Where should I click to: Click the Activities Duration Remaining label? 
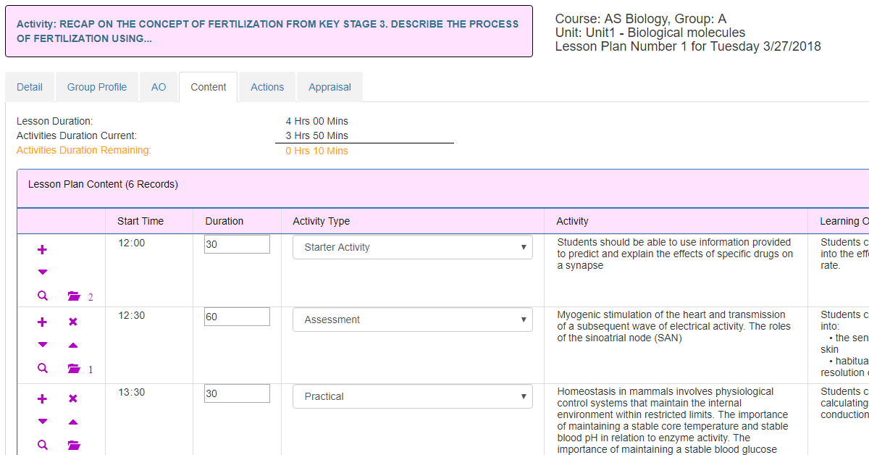point(84,150)
